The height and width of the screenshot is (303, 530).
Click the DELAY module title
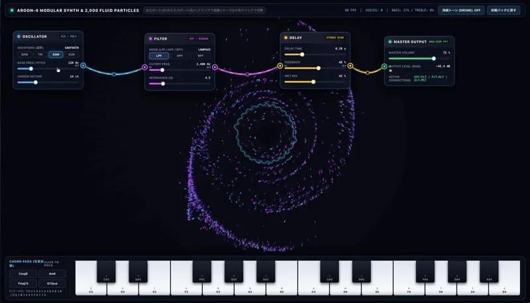pos(295,38)
